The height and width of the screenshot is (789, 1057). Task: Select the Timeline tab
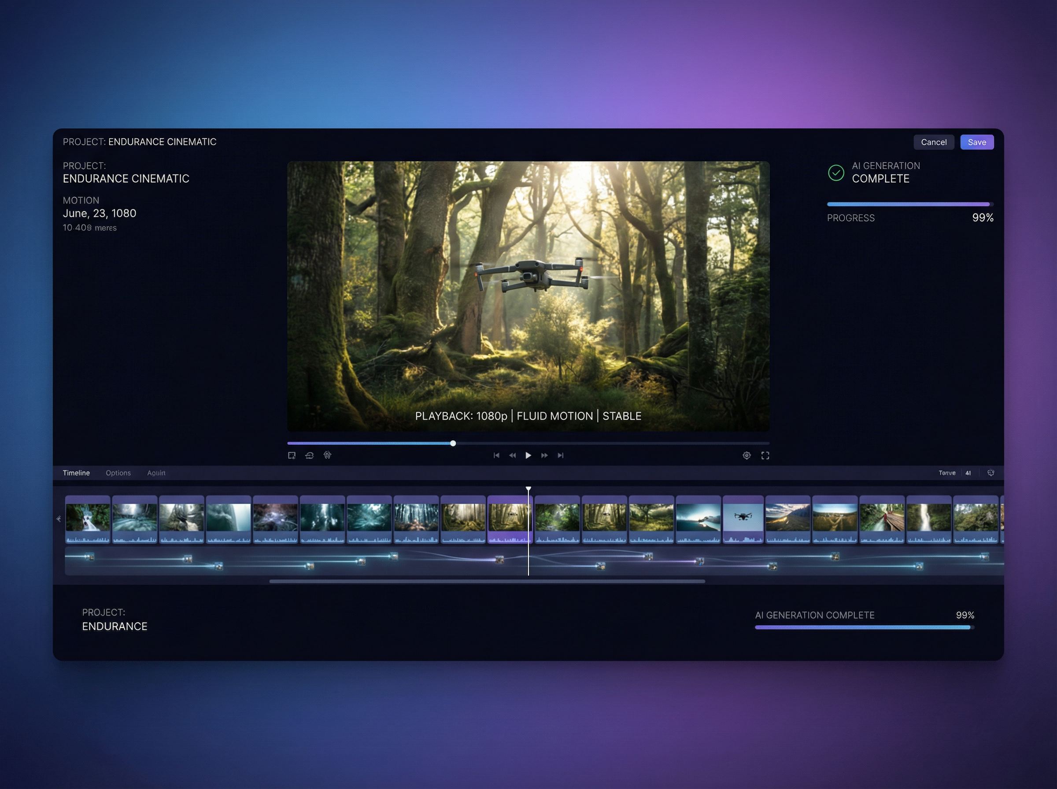pos(76,472)
